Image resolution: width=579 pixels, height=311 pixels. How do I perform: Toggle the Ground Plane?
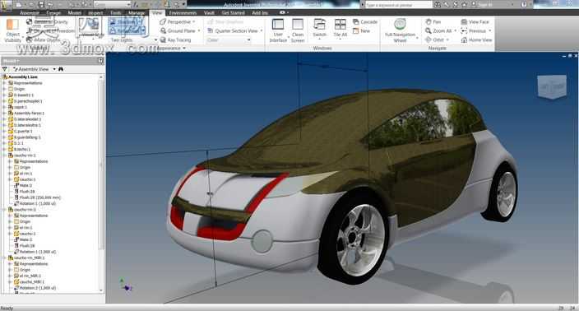pos(178,31)
